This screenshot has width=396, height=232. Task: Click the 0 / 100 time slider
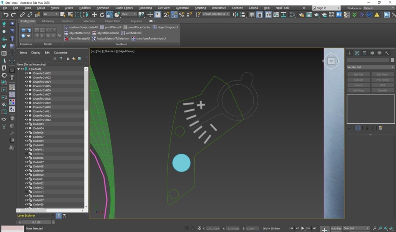[x=36, y=222]
